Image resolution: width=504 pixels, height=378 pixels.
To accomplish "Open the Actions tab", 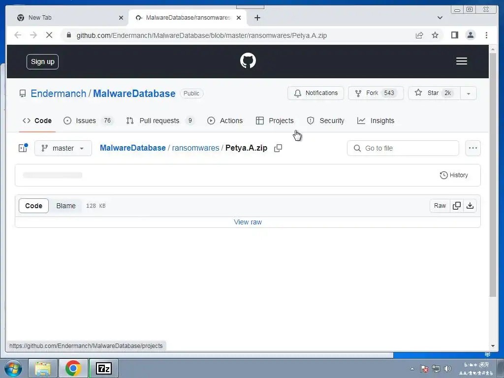I will tap(225, 121).
